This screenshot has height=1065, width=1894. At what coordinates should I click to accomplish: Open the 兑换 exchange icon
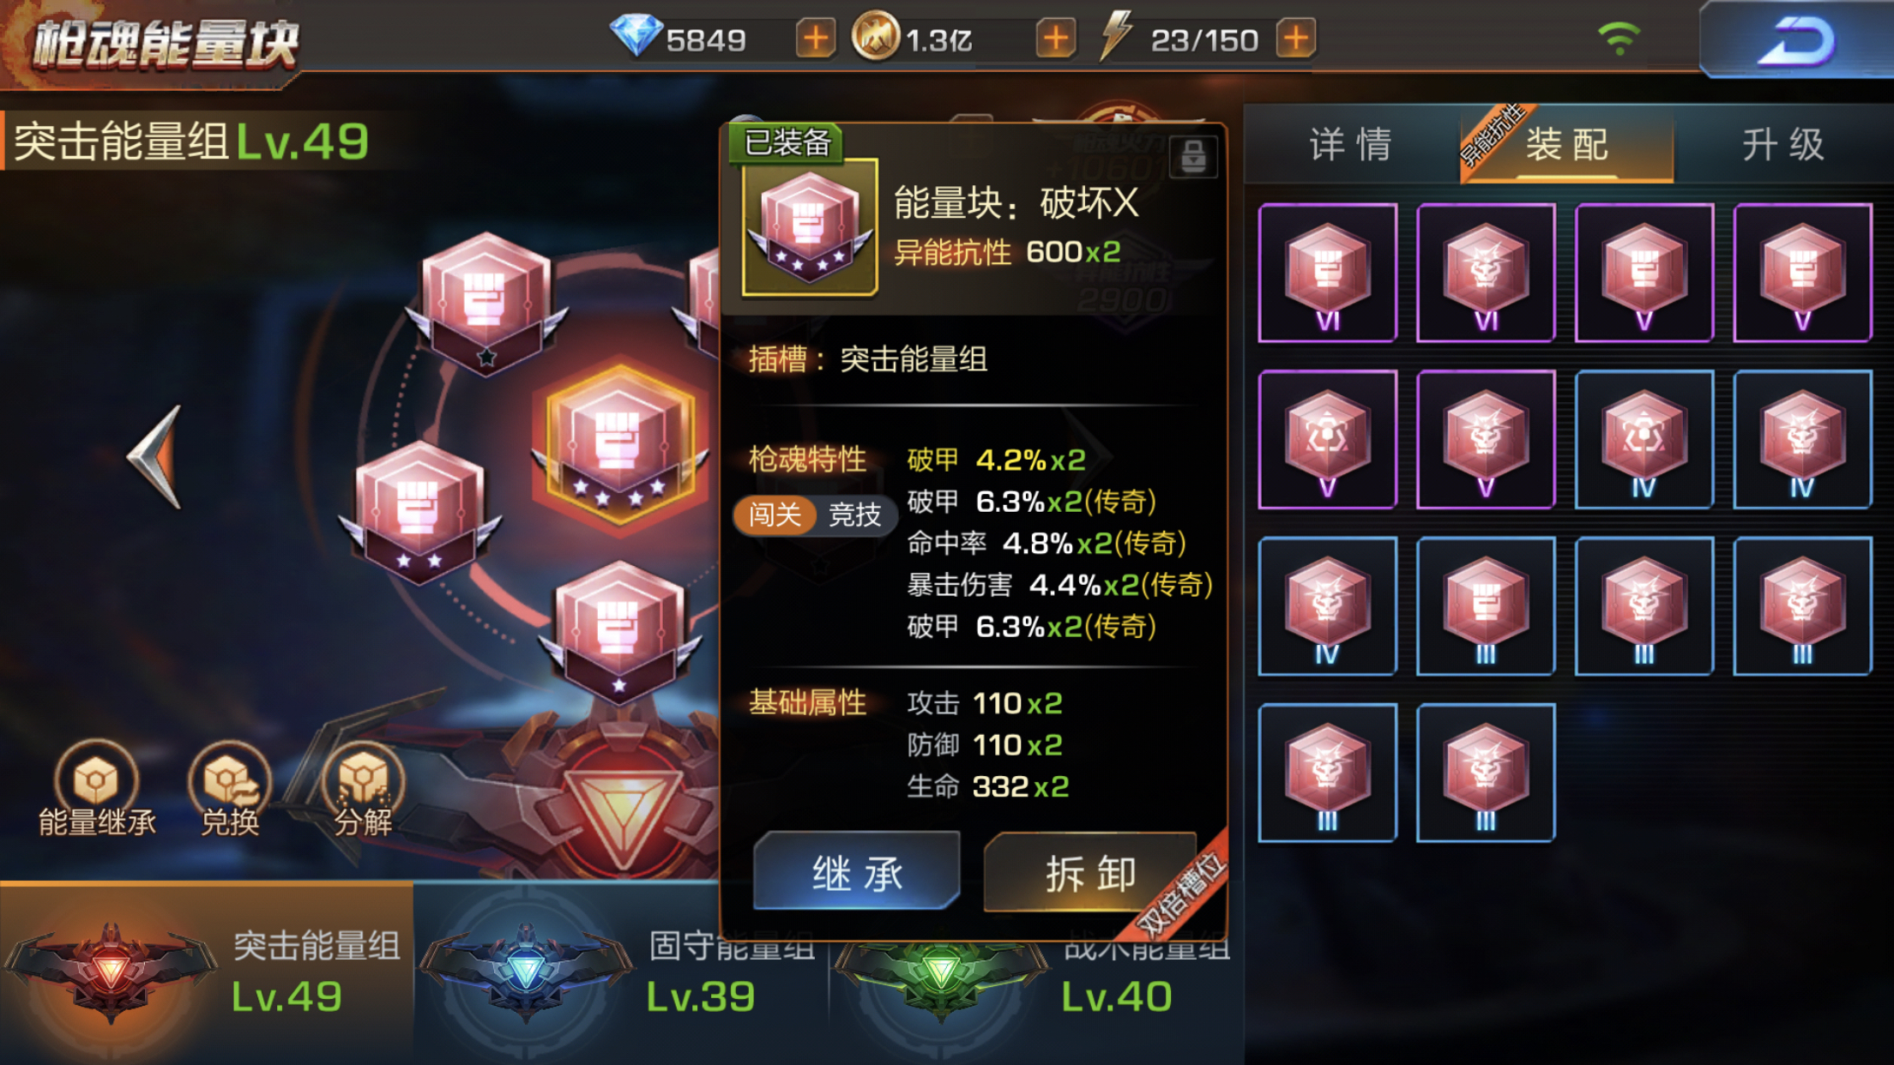click(x=230, y=789)
